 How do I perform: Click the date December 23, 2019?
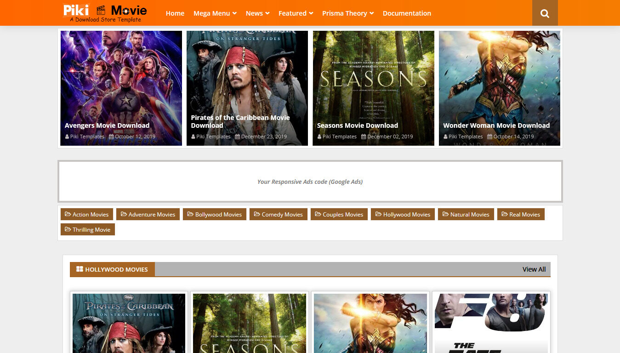(x=264, y=137)
